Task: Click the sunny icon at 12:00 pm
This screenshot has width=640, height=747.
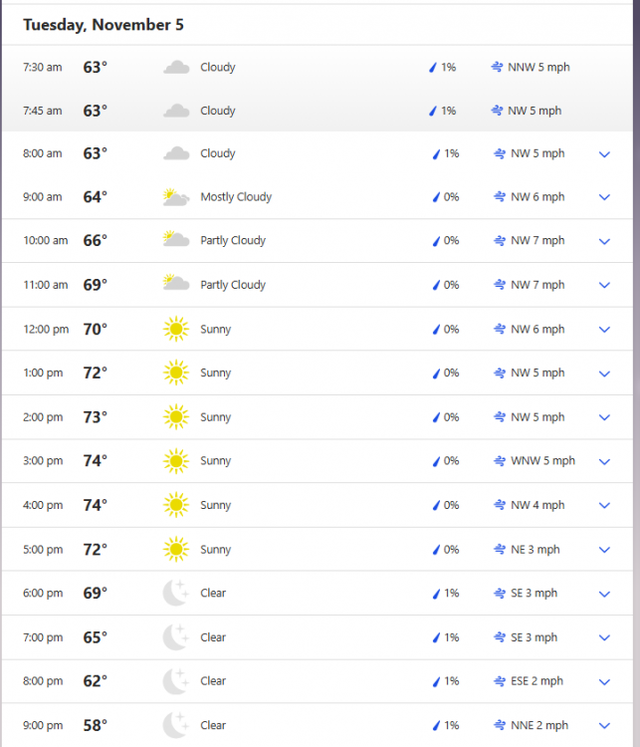Action: [176, 329]
